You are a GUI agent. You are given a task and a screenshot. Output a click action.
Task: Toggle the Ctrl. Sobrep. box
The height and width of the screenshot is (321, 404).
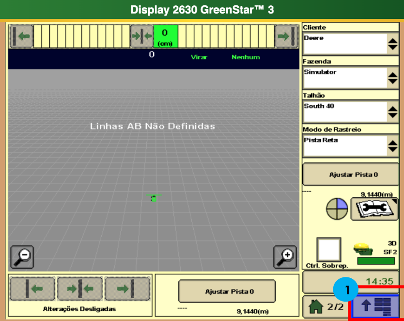(328, 250)
